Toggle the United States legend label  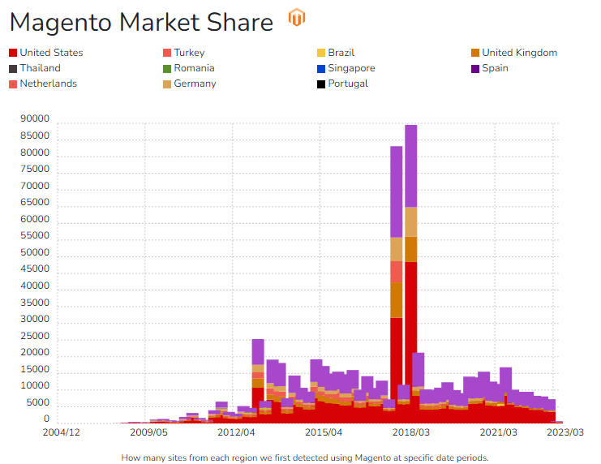[51, 53]
